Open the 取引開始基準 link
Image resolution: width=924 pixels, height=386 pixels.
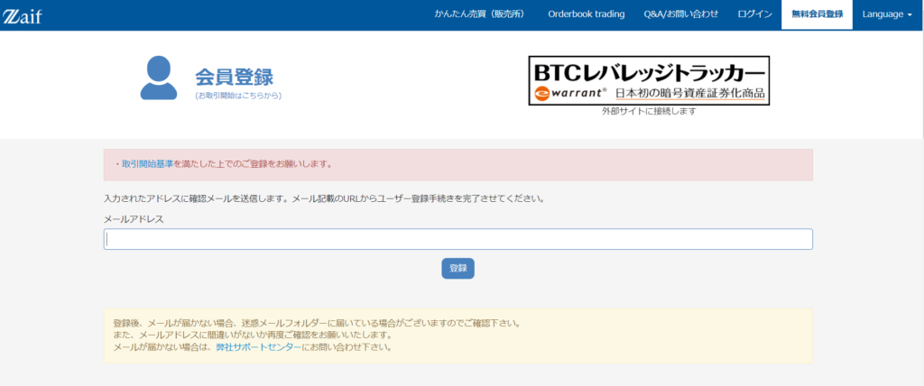click(147, 164)
